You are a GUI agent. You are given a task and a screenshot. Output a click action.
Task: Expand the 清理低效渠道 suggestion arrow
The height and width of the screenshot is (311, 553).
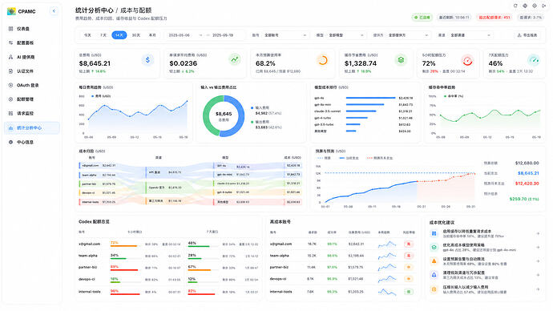coord(538,275)
